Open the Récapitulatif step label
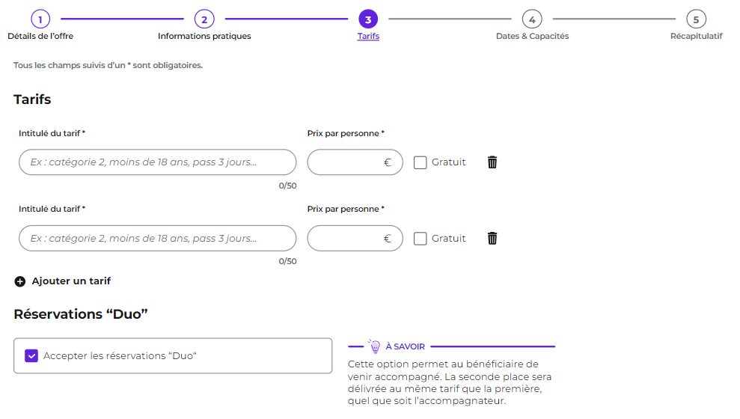This screenshot has width=740, height=419. click(696, 36)
